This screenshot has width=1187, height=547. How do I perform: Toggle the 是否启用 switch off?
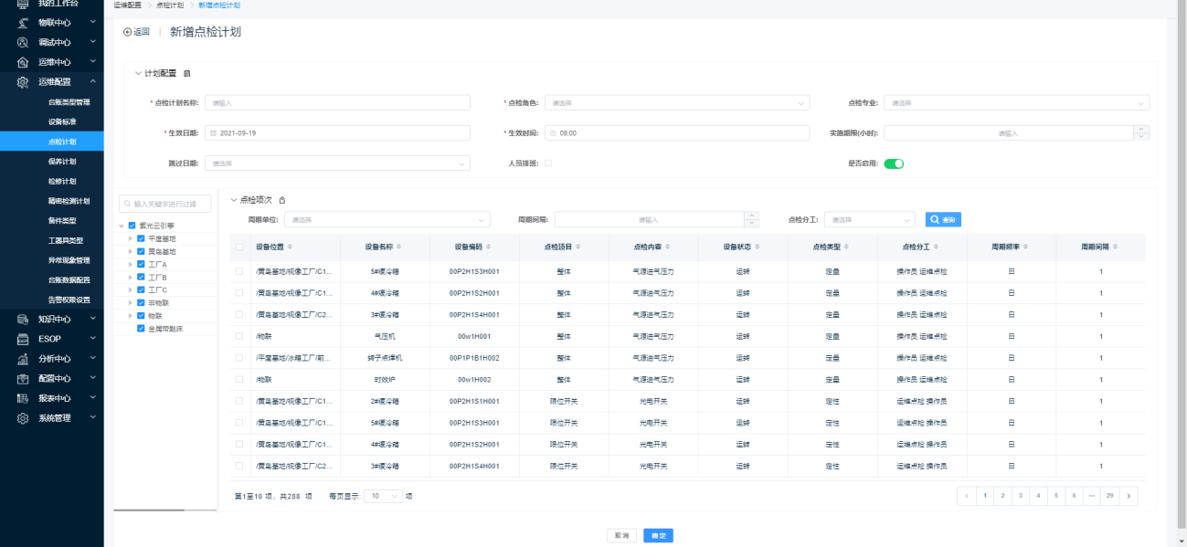pyautogui.click(x=894, y=163)
